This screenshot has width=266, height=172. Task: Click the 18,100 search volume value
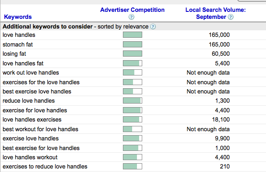point(221,120)
